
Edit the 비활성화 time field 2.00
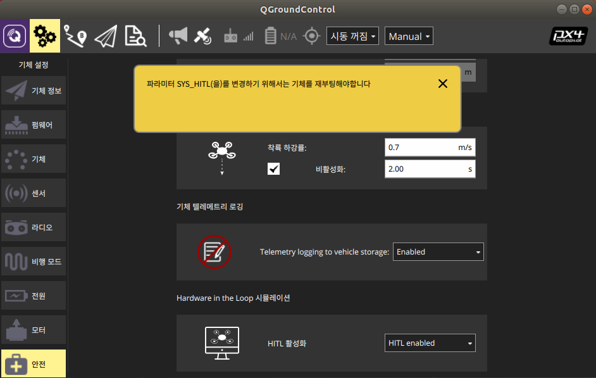(x=430, y=169)
